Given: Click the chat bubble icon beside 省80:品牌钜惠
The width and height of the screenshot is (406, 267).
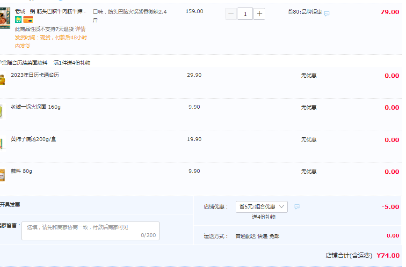Looking at the screenshot, I should (327, 14).
